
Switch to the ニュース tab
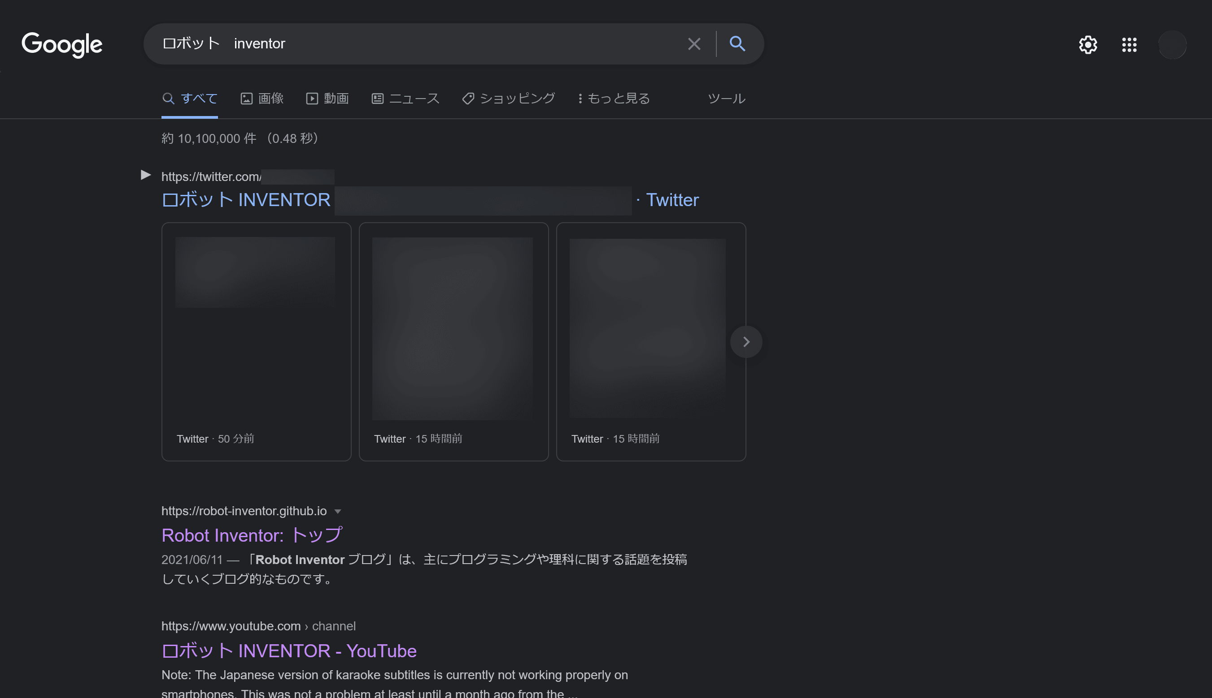[x=405, y=99]
